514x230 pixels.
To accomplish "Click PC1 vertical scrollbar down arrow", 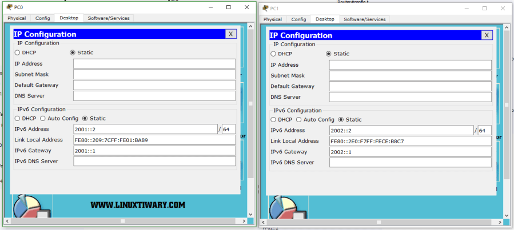I will coord(507,216).
